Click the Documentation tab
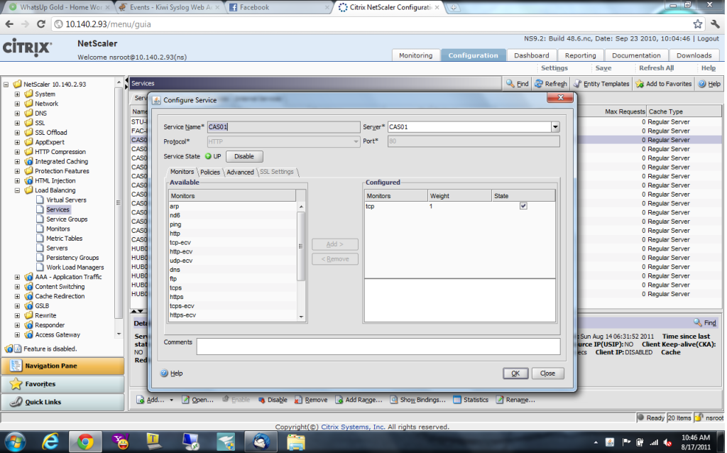 pyautogui.click(x=636, y=55)
